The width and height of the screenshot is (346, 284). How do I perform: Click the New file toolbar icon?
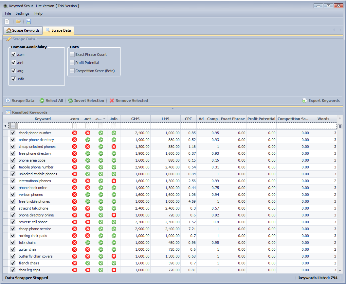point(7,22)
